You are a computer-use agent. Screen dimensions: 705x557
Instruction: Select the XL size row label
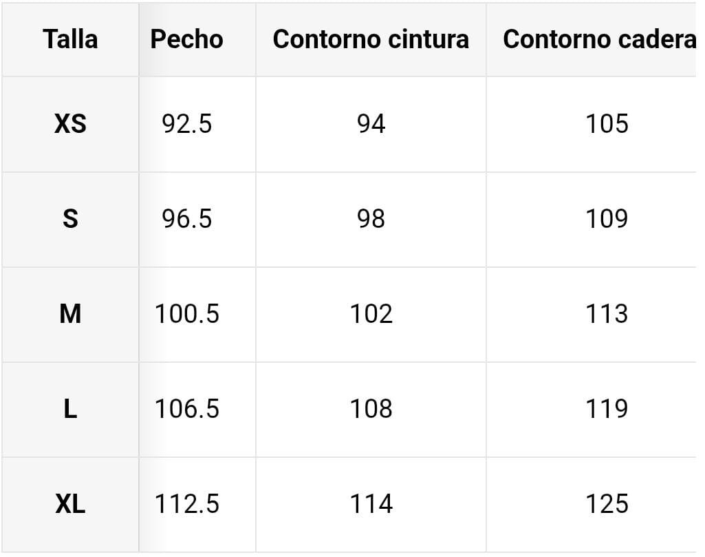(x=70, y=504)
